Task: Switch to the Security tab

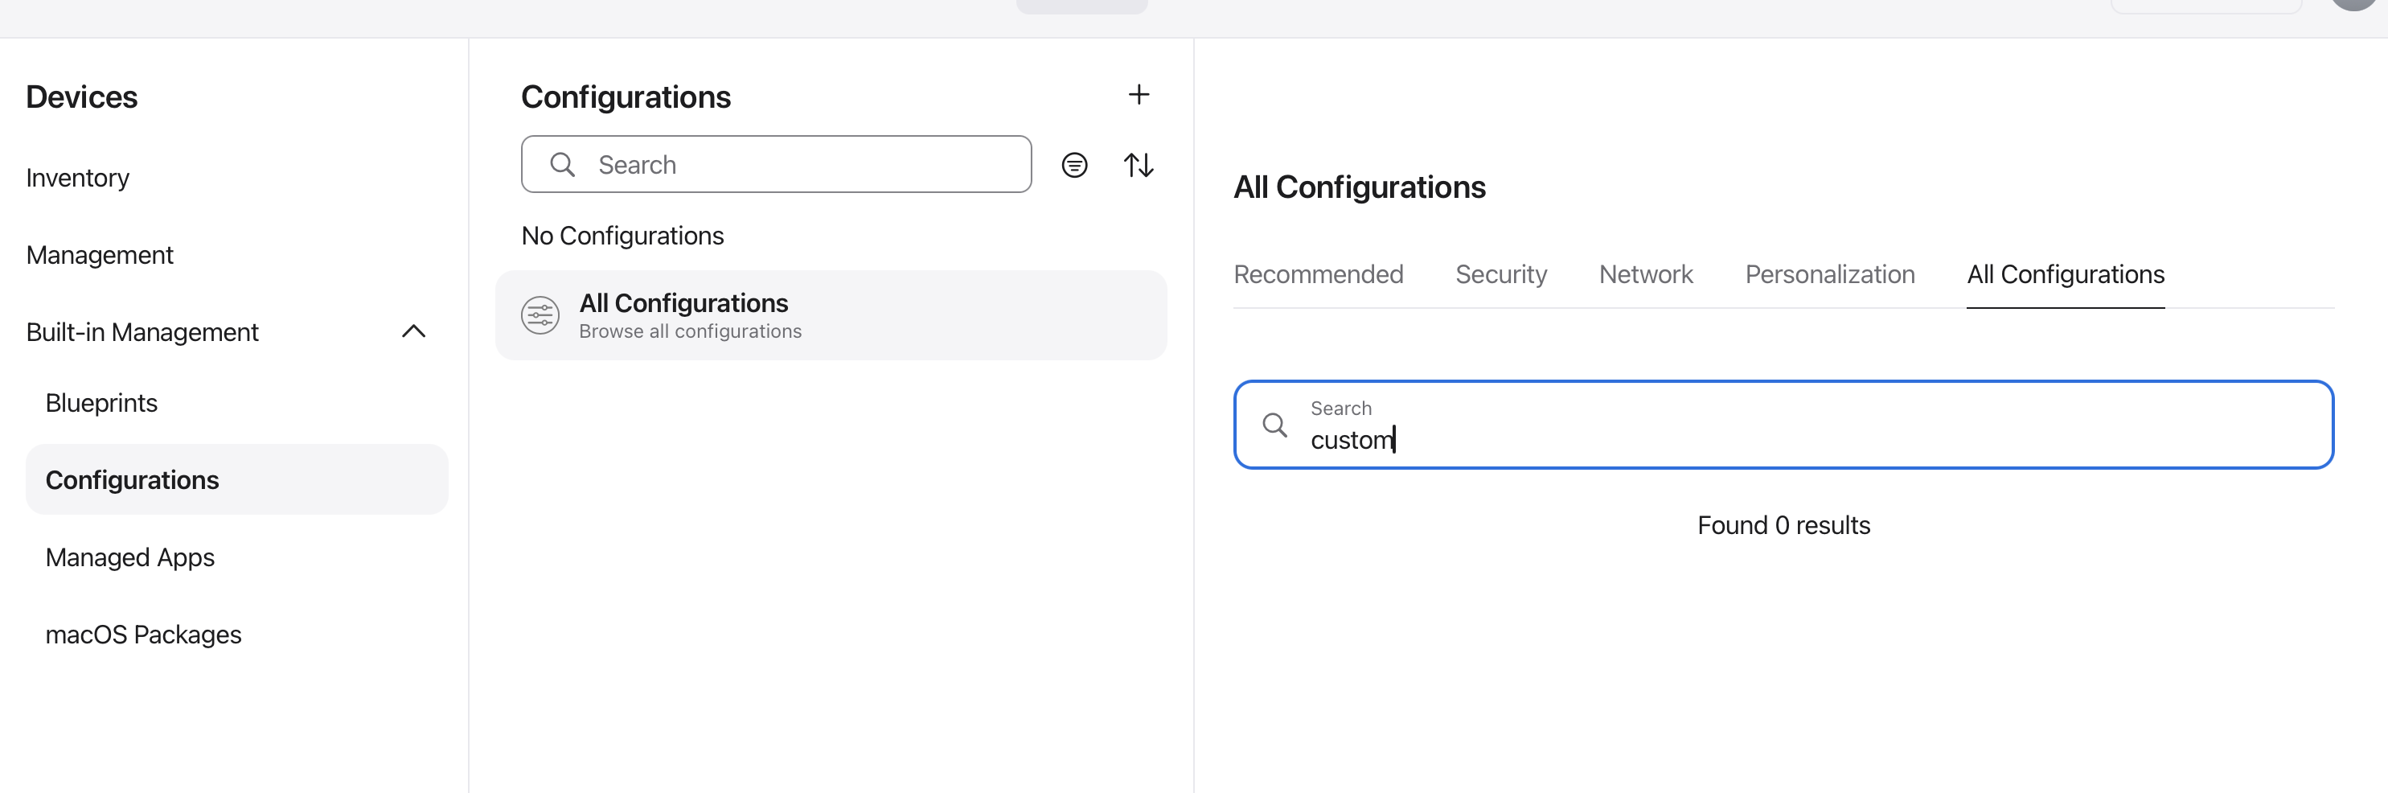Action: [1501, 274]
